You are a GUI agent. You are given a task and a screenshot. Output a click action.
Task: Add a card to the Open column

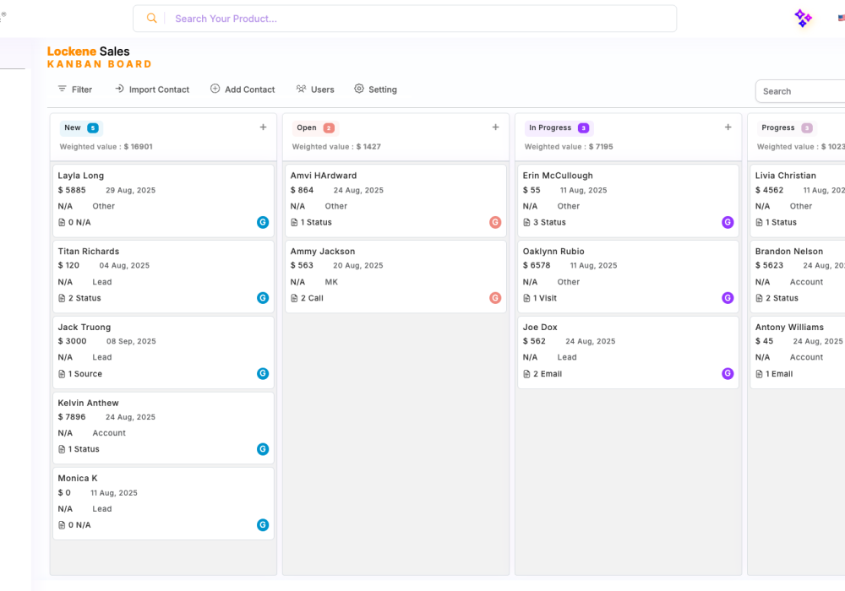[495, 127]
